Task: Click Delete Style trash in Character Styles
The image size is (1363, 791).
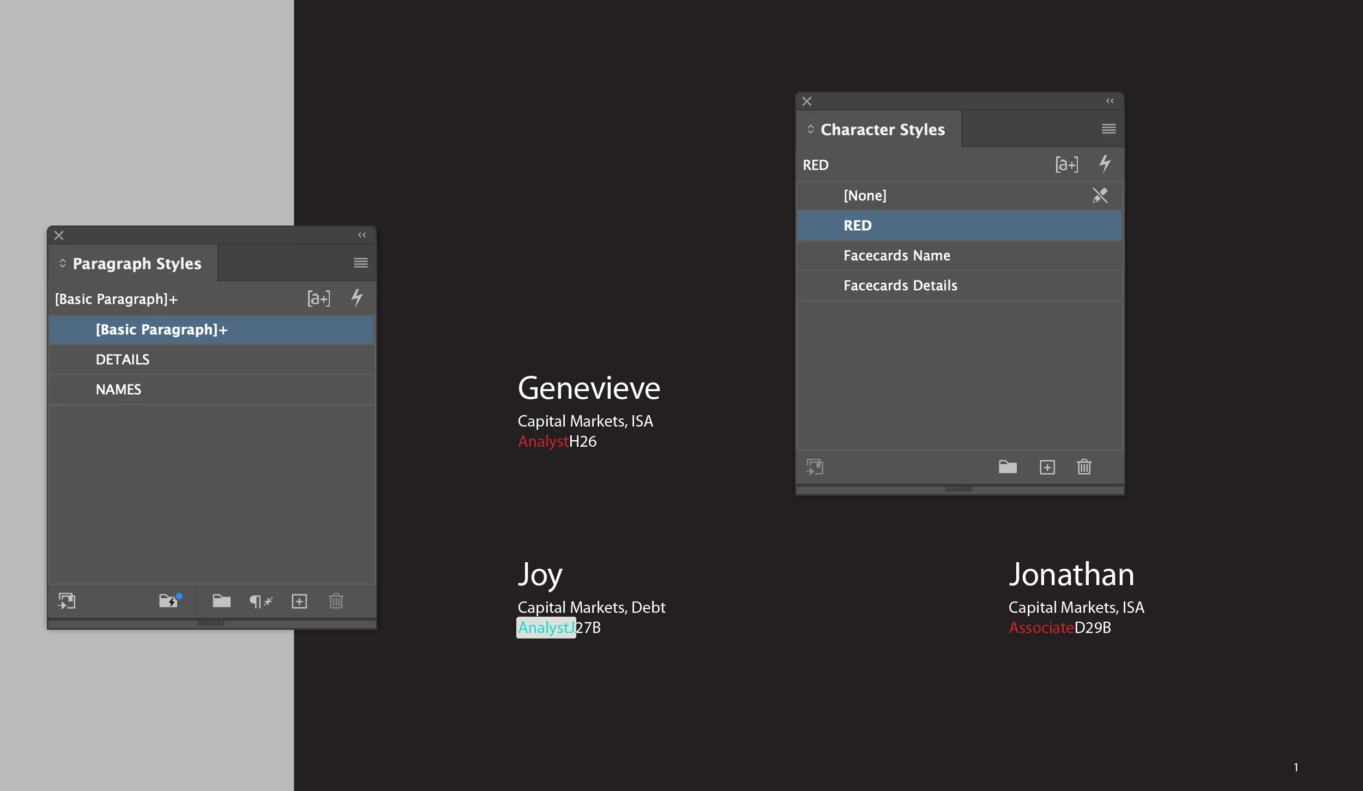Action: 1084,467
